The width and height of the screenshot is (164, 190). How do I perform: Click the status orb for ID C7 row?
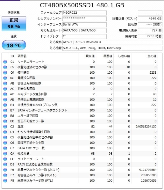[x=5, y=148]
